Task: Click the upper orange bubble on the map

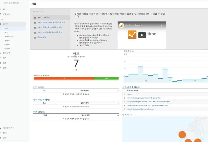Action: [182, 135]
